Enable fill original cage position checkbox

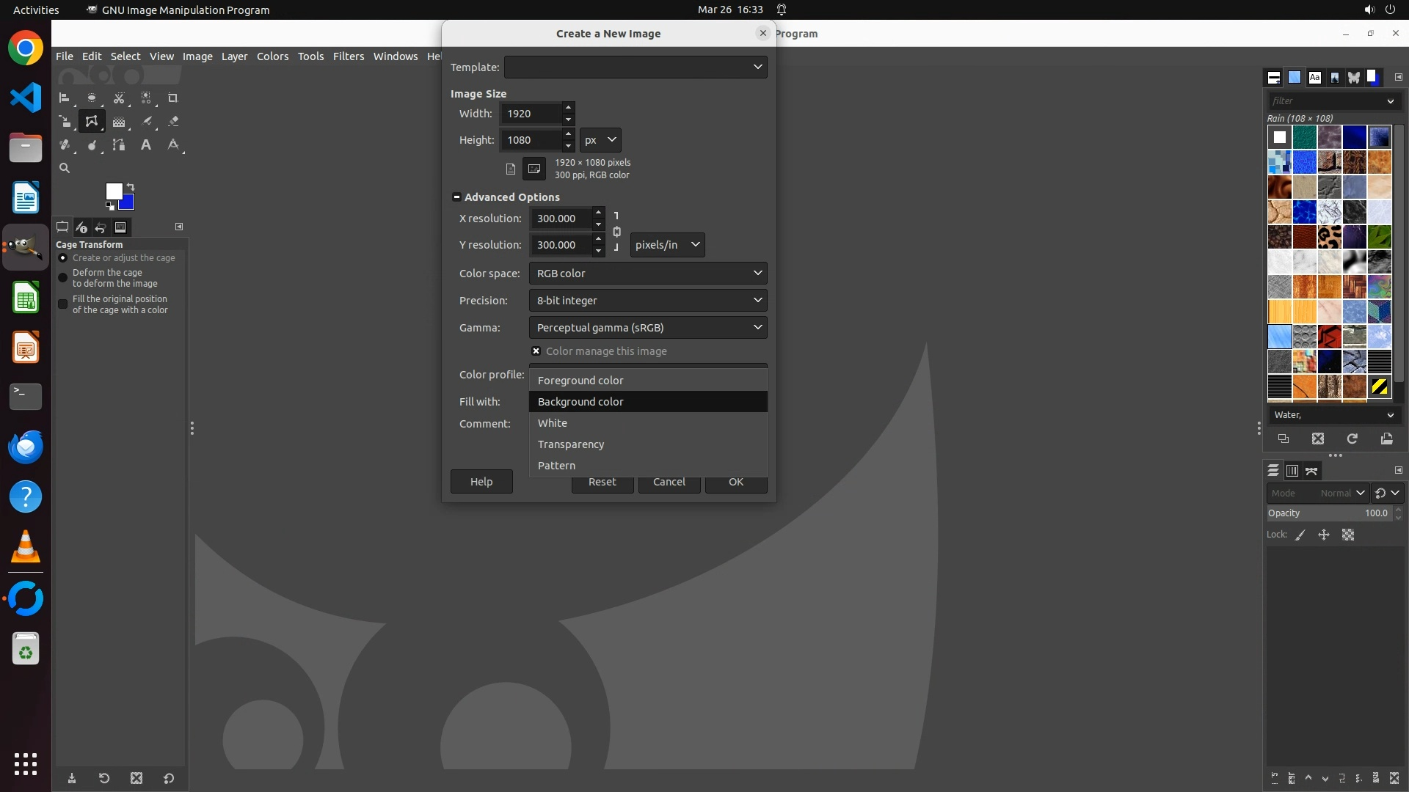(x=63, y=304)
